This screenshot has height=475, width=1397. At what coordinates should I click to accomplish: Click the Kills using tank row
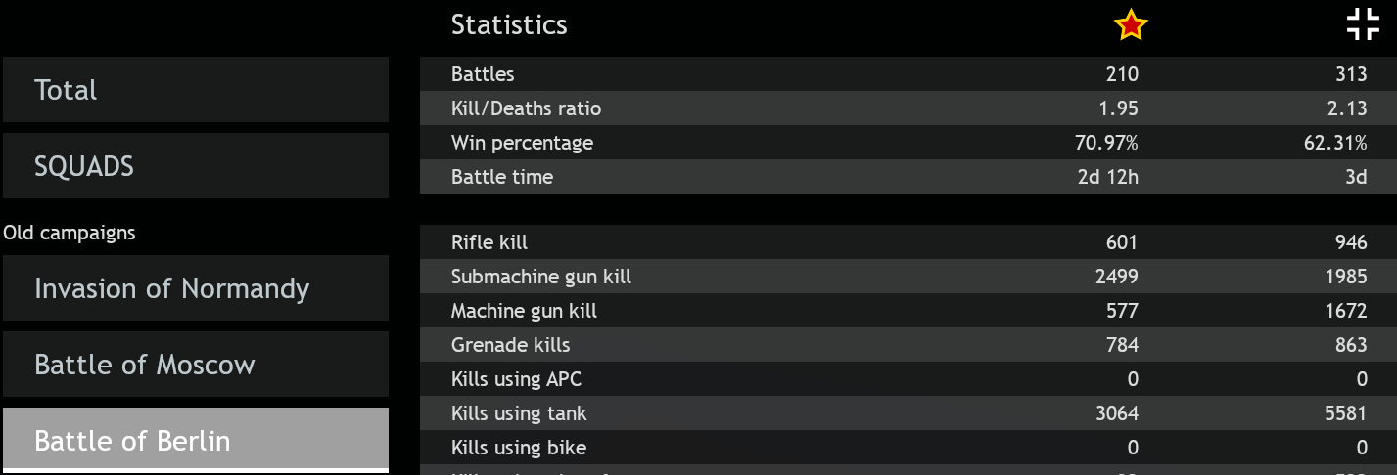(908, 412)
